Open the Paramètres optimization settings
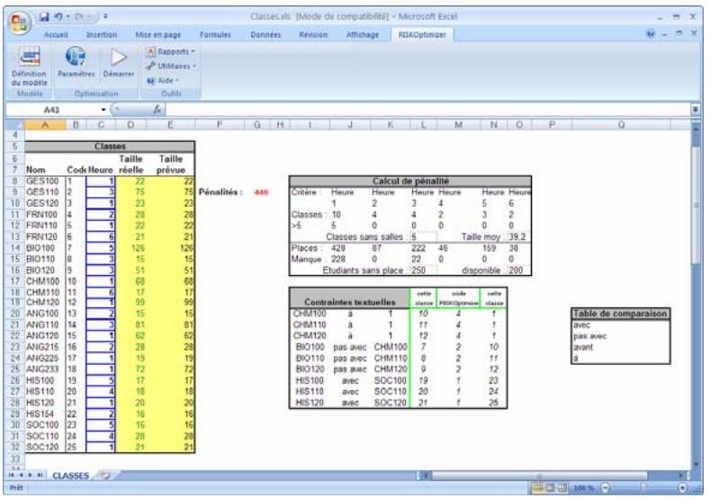Screen dimensions: 710x498 pyautogui.click(x=76, y=62)
